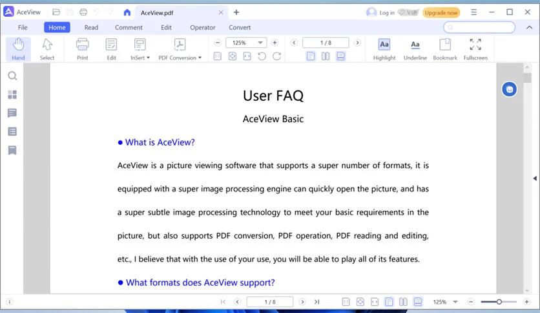
Task: Go to previous page in status bar
Action: coord(237,302)
